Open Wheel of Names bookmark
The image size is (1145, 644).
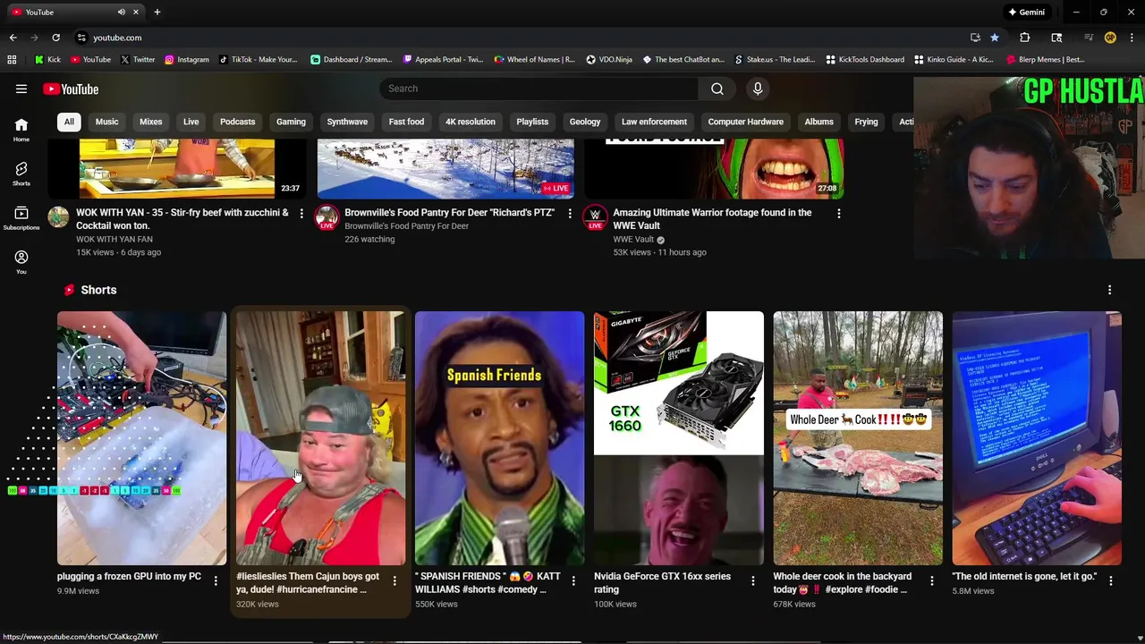pos(535,60)
